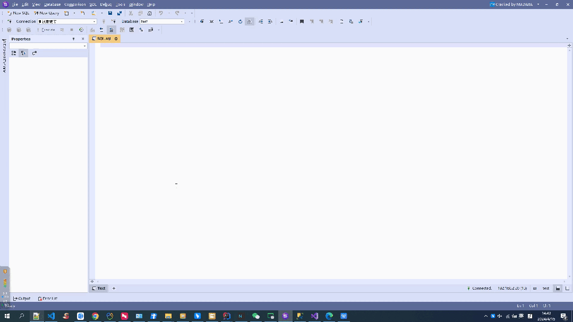Toggle the Properties panel pin
The width and height of the screenshot is (573, 322).
(x=74, y=39)
